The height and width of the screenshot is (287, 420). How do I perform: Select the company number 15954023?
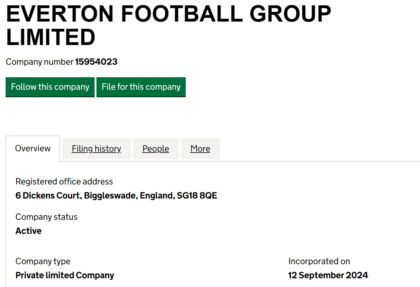[x=96, y=62]
